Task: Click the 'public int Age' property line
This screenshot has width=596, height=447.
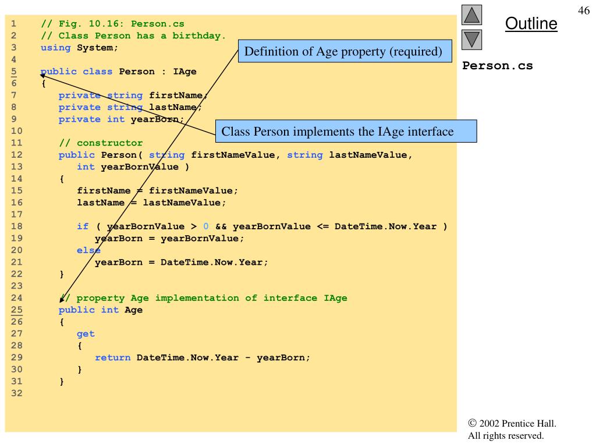Action: click(101, 310)
